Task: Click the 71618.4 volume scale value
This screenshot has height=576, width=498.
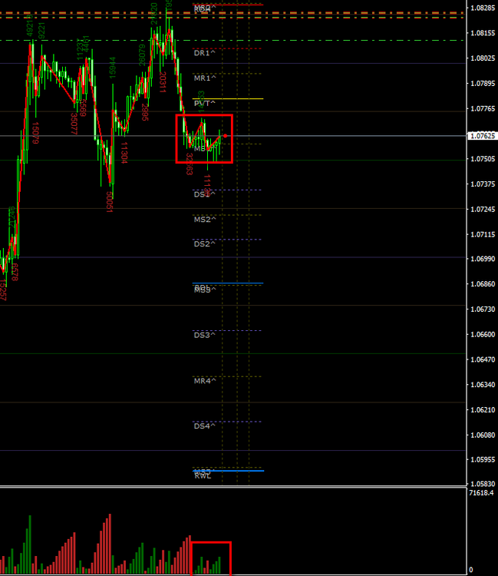Action: (x=481, y=493)
